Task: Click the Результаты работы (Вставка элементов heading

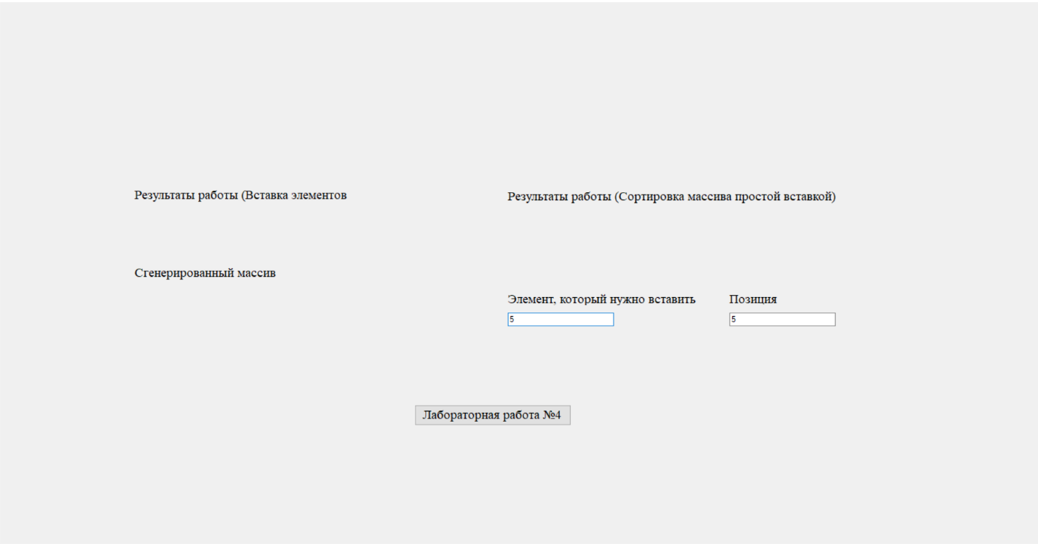Action: point(240,195)
